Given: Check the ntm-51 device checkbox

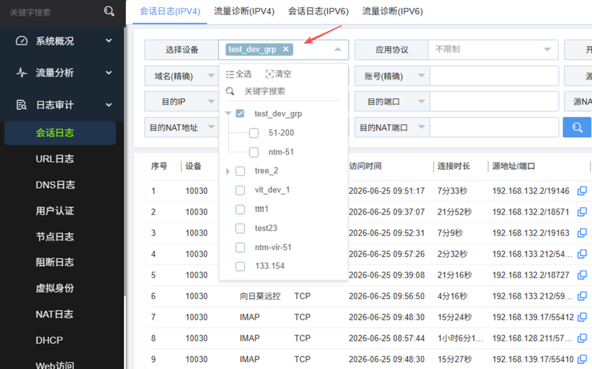Looking at the screenshot, I should click(x=254, y=152).
